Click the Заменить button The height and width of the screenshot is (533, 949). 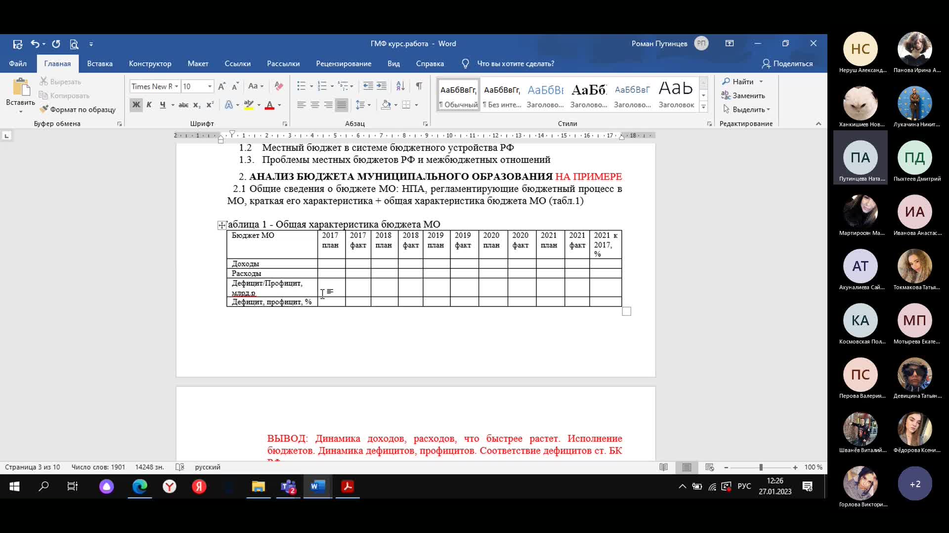[x=743, y=96]
